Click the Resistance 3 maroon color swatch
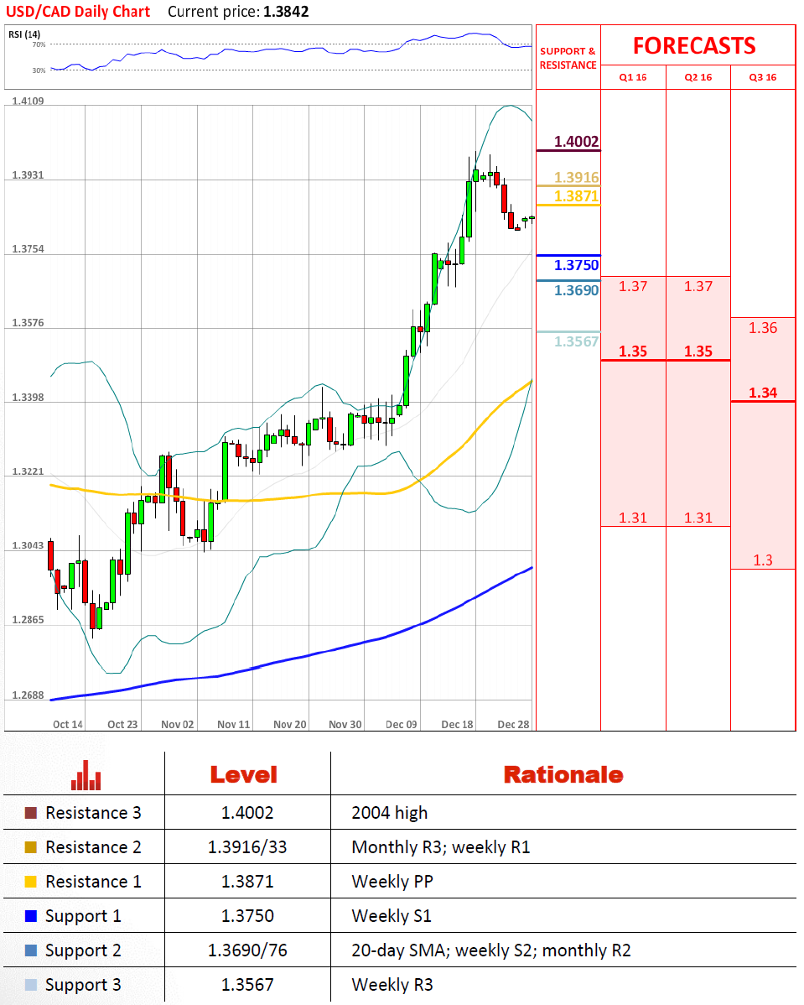The width and height of the screenshot is (804, 1005). [31, 813]
